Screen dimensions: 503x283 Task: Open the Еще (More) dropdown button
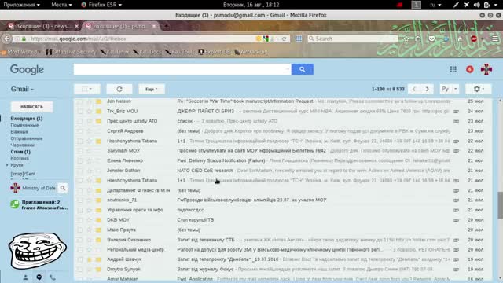pyautogui.click(x=152, y=89)
